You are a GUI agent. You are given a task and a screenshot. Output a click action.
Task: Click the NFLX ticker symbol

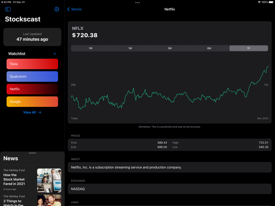[78, 28]
